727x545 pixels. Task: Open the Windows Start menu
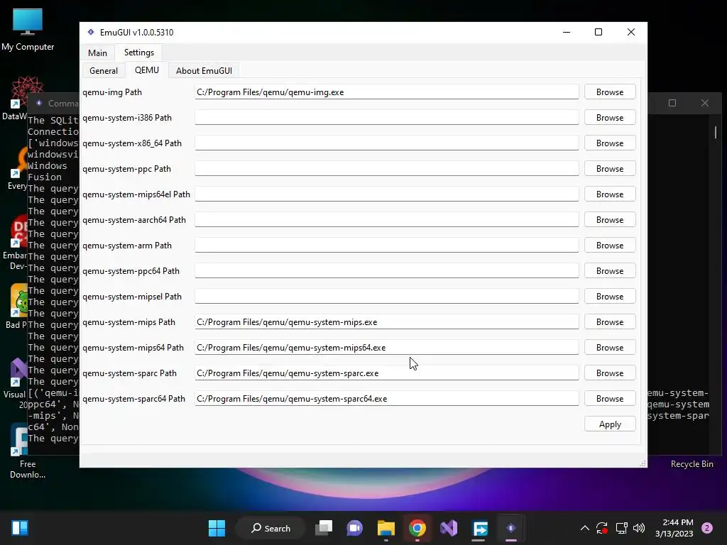coord(217,528)
